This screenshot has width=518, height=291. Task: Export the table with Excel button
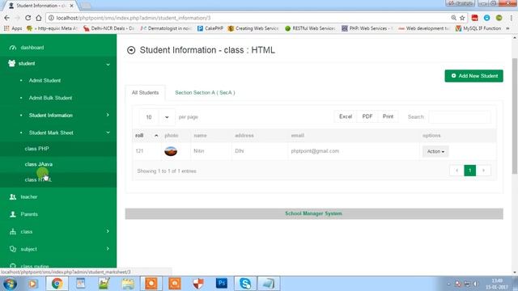click(346, 116)
